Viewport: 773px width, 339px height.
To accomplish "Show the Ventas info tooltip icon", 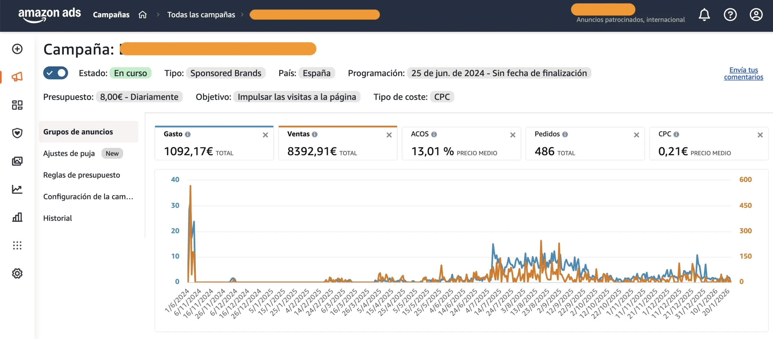I will tap(315, 134).
